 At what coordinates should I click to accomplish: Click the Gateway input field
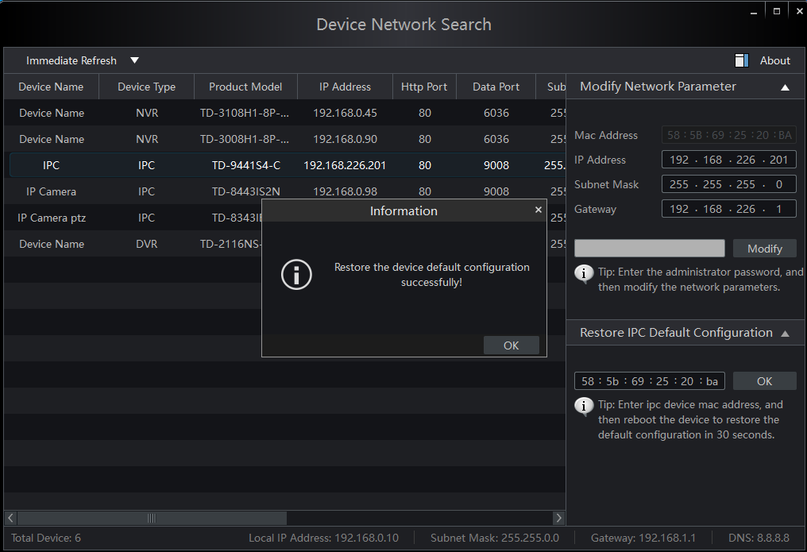[x=729, y=209]
